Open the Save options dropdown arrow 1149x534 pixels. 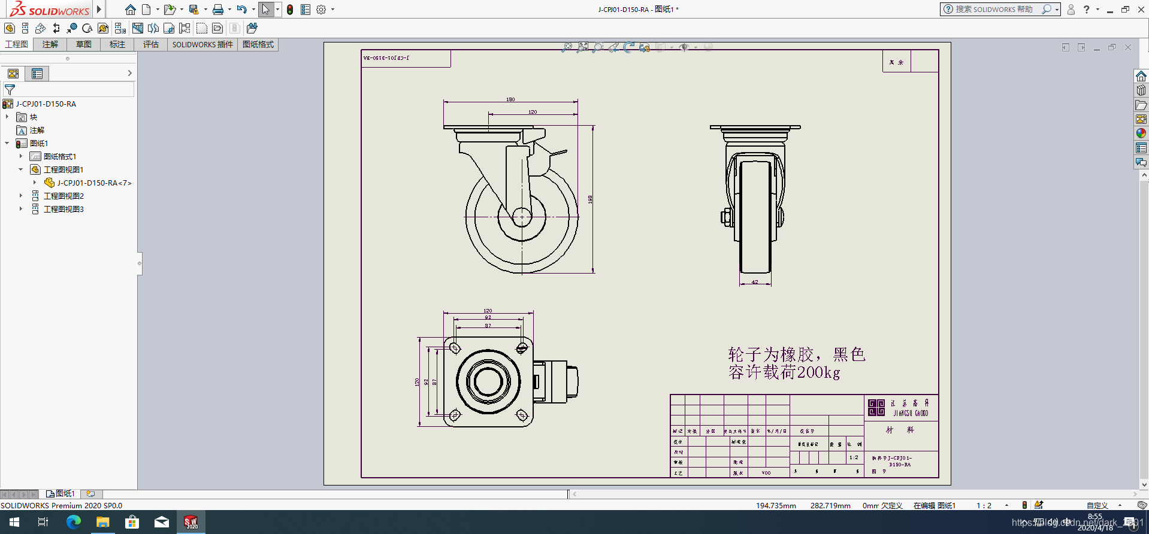(x=205, y=10)
